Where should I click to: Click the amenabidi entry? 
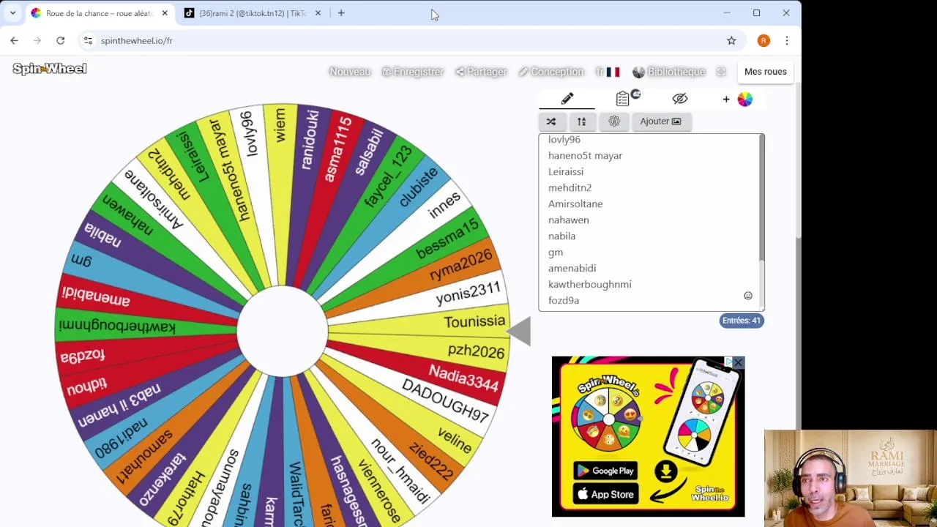tap(572, 268)
